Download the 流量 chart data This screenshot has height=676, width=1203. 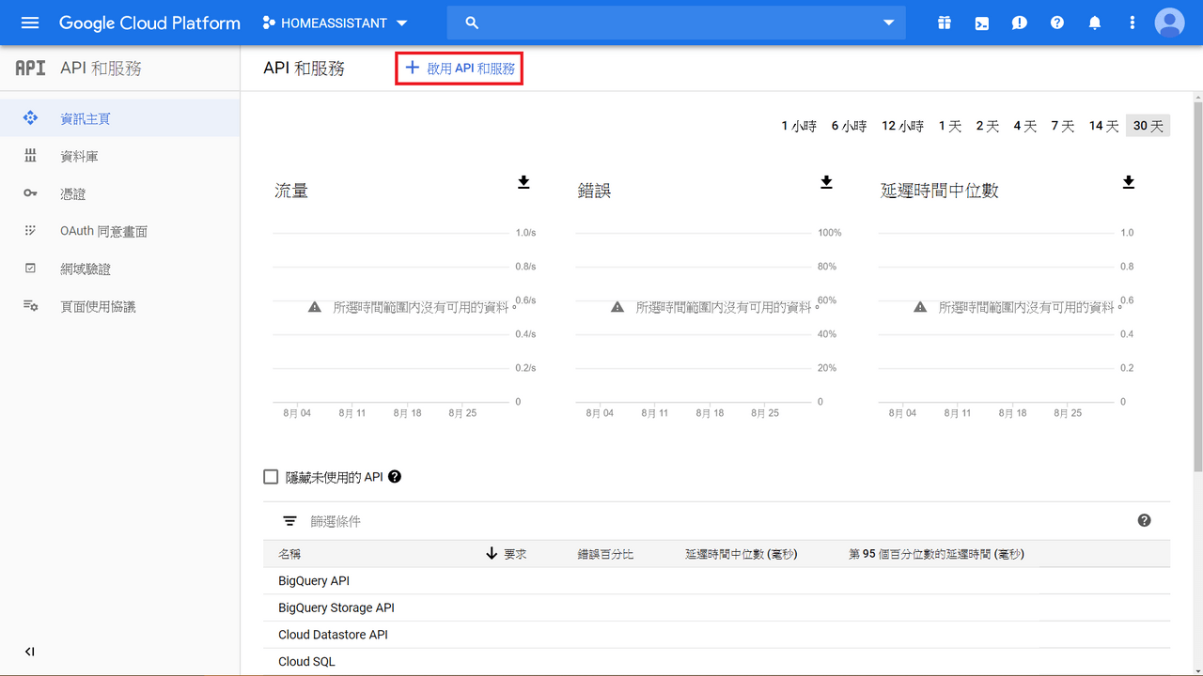523,182
